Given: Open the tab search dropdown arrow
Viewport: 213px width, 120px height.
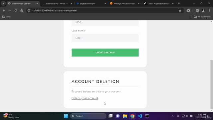Looking at the screenshot, I should [x=3, y=3].
